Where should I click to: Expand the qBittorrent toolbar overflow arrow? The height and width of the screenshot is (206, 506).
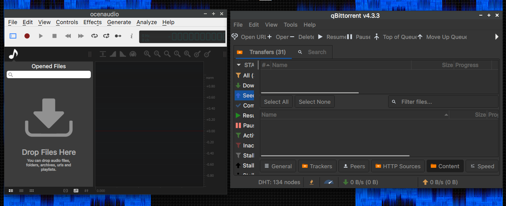pos(497,37)
